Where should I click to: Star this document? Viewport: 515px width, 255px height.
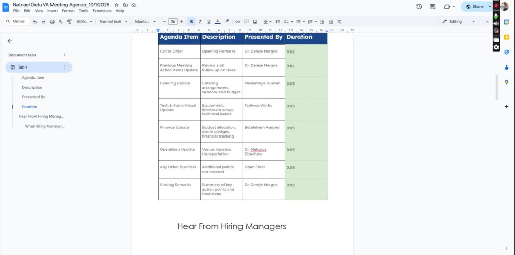tap(116, 5)
